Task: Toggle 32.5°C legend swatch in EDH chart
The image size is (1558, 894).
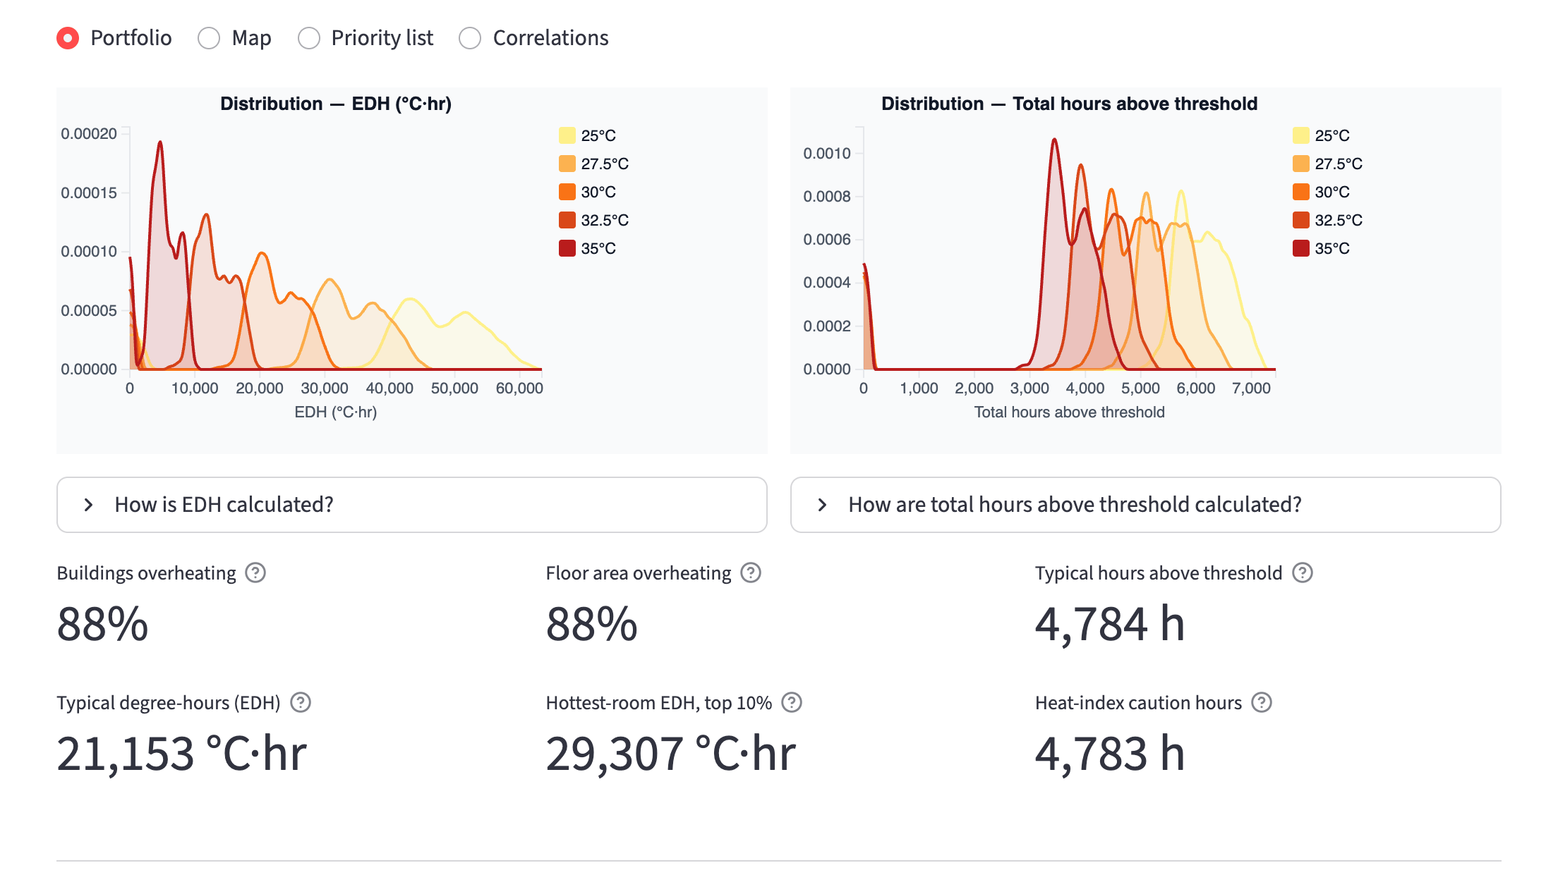Action: pos(567,220)
